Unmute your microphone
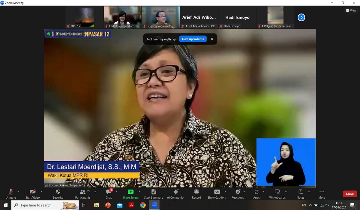The image size is (360, 210). 11,192
